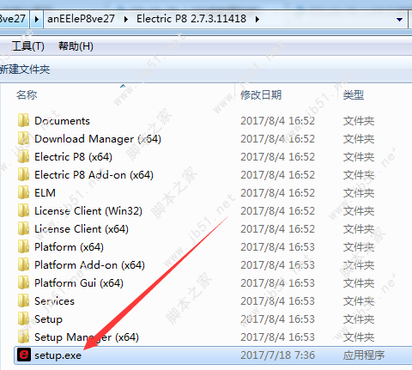This screenshot has height=370, width=412.
Task: Open the Documents folder icon
Action: tap(23, 120)
